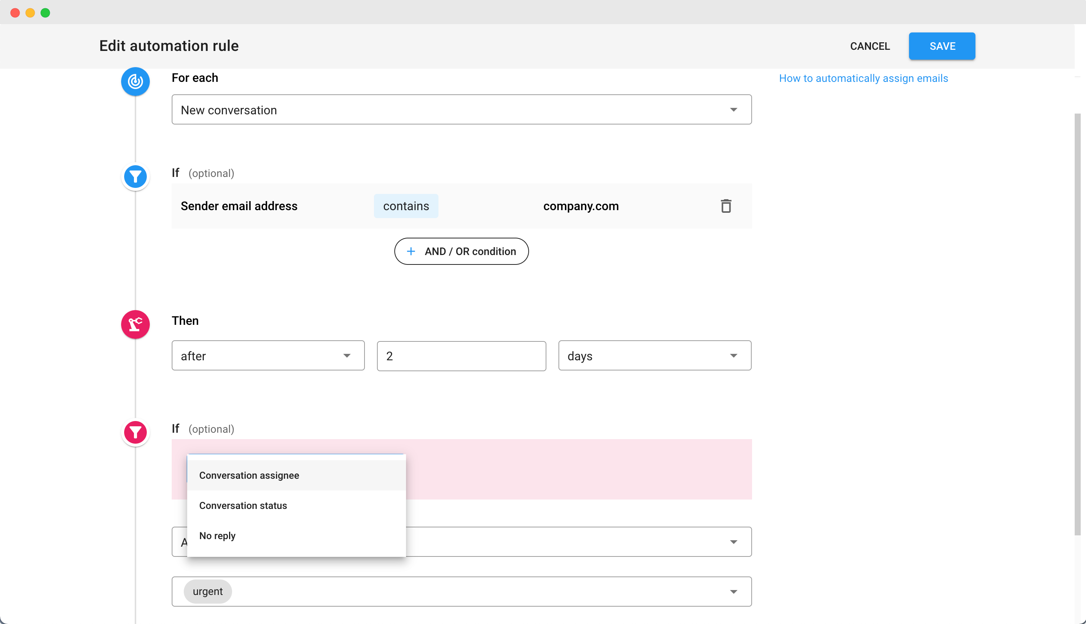
Task: Click the pink robot arm action icon
Action: coord(135,324)
